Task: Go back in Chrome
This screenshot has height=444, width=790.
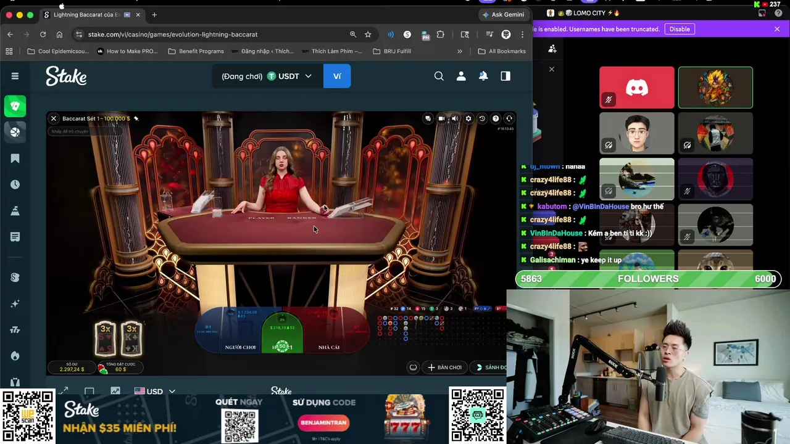Action: pos(10,35)
